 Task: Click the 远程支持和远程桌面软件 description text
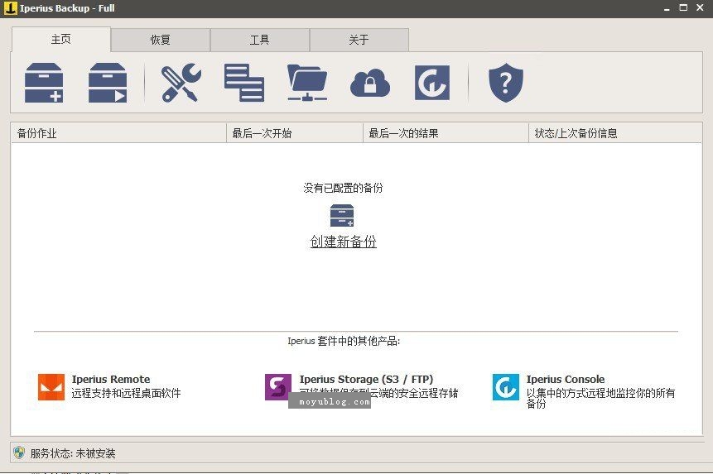(x=126, y=393)
